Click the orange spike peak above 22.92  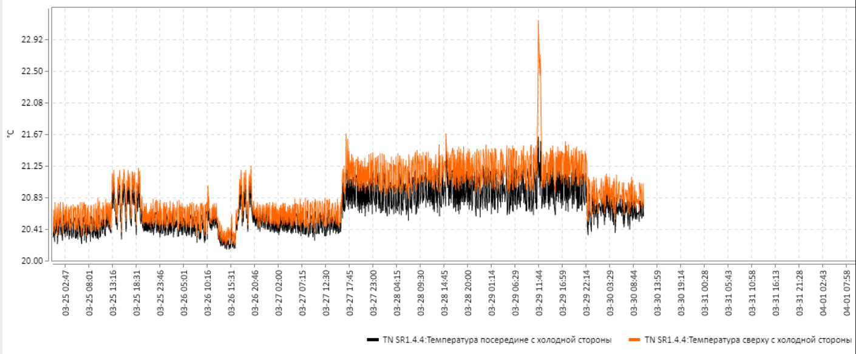(x=538, y=22)
